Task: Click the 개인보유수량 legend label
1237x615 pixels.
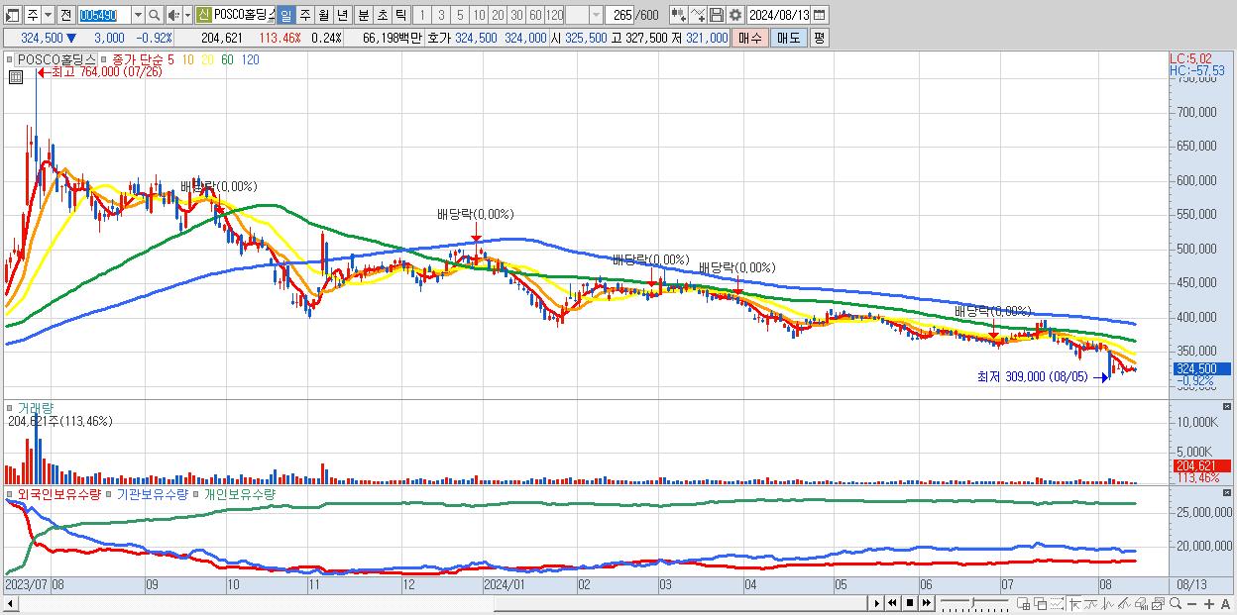Action: pyautogui.click(x=240, y=493)
